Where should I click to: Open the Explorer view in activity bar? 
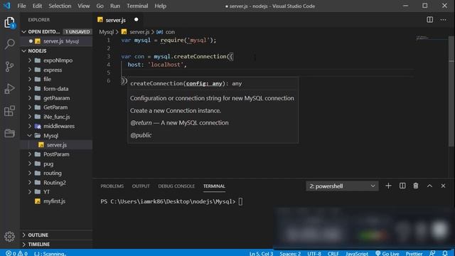point(9,22)
